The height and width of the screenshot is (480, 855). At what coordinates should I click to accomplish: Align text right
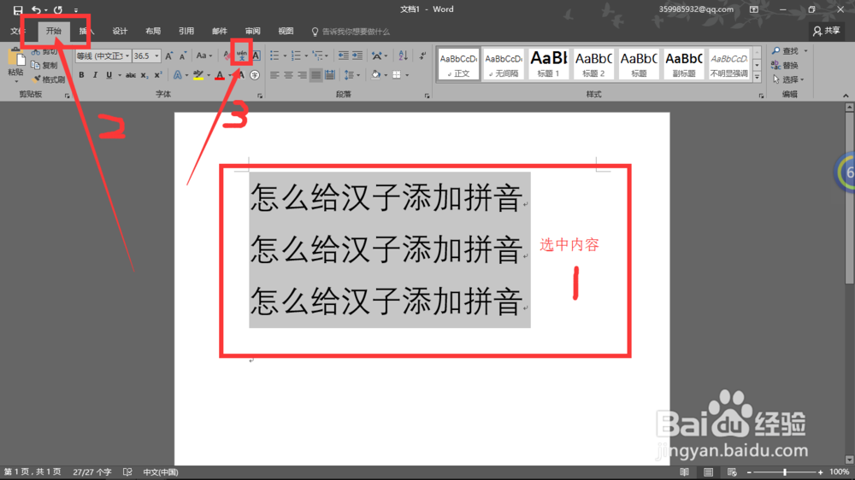click(x=302, y=75)
